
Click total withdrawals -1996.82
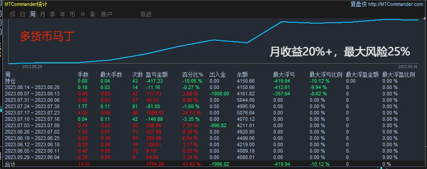pos(219,164)
